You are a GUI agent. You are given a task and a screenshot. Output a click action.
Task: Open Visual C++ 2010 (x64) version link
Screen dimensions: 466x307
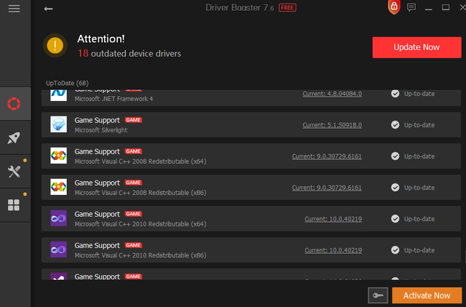click(333, 219)
